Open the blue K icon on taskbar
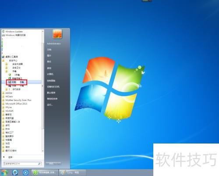 click(26, 172)
